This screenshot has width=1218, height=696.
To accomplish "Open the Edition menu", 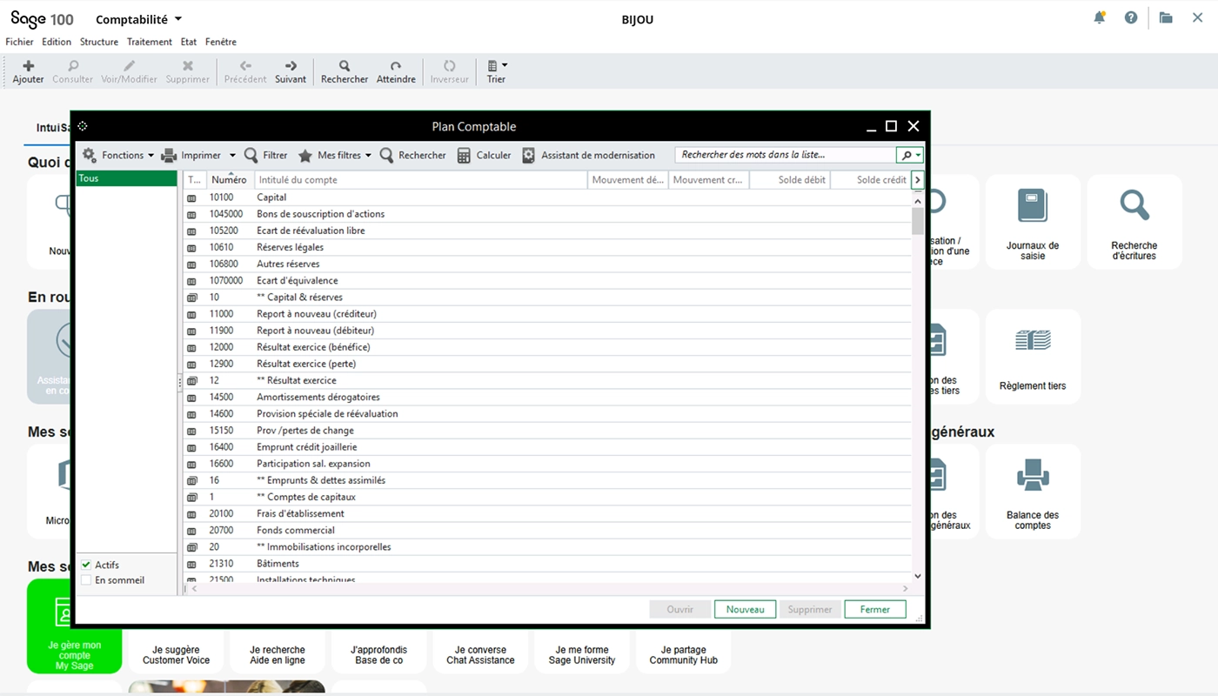I will tap(57, 42).
